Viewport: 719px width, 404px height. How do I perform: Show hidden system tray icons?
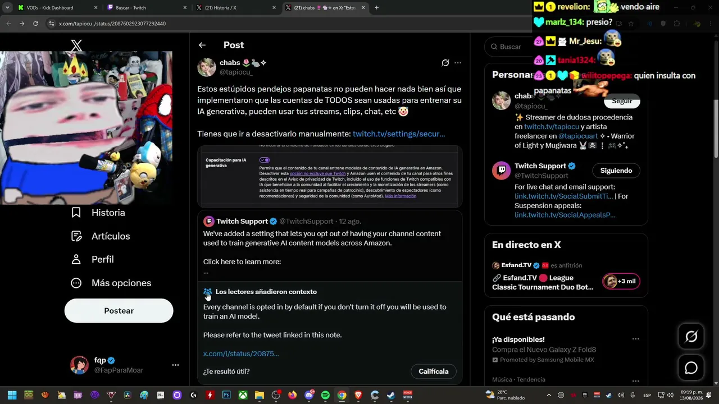[x=549, y=395]
